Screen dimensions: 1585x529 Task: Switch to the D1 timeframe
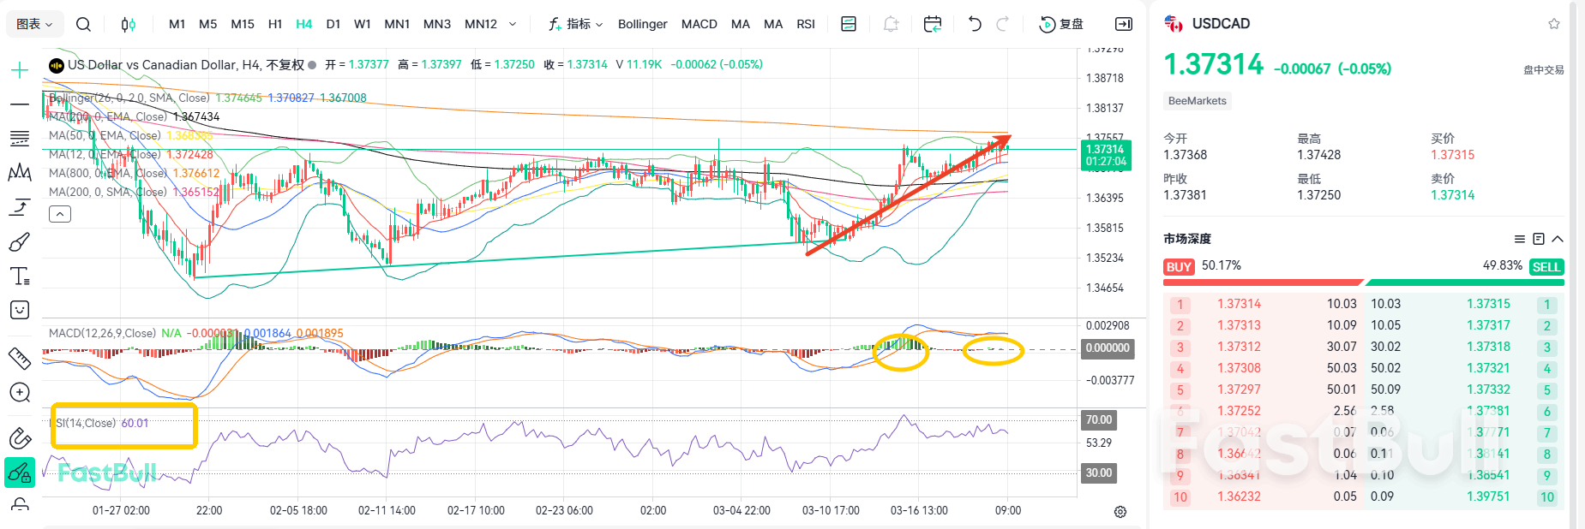point(333,24)
